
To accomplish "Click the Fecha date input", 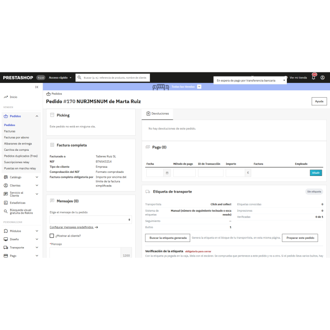I will [155, 173].
